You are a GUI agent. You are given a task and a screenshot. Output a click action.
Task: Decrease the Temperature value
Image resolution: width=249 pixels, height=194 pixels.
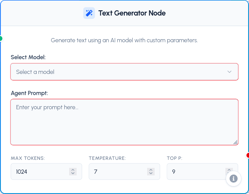click(x=151, y=173)
